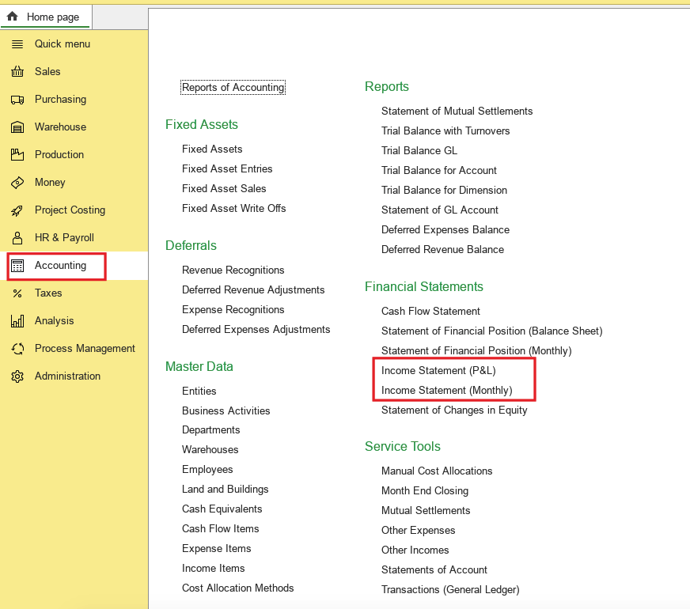The height and width of the screenshot is (609, 690).
Task: Click the Taxes percent icon
Action: [x=17, y=293]
